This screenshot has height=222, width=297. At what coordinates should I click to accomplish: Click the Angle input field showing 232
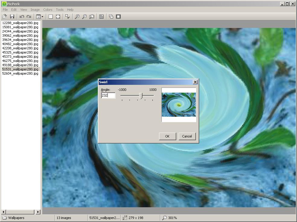click(108, 95)
